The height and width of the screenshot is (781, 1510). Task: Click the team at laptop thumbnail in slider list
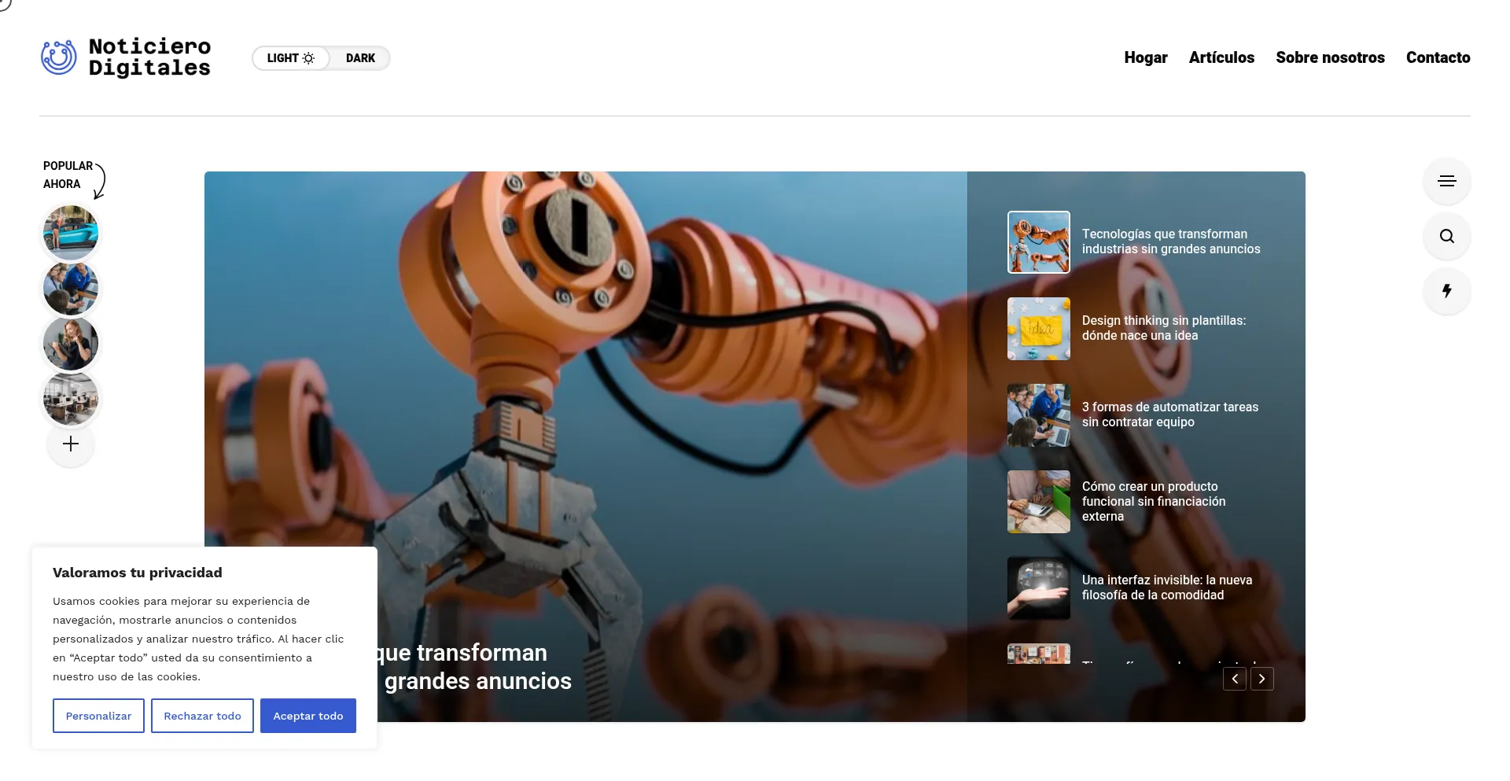click(x=1039, y=415)
